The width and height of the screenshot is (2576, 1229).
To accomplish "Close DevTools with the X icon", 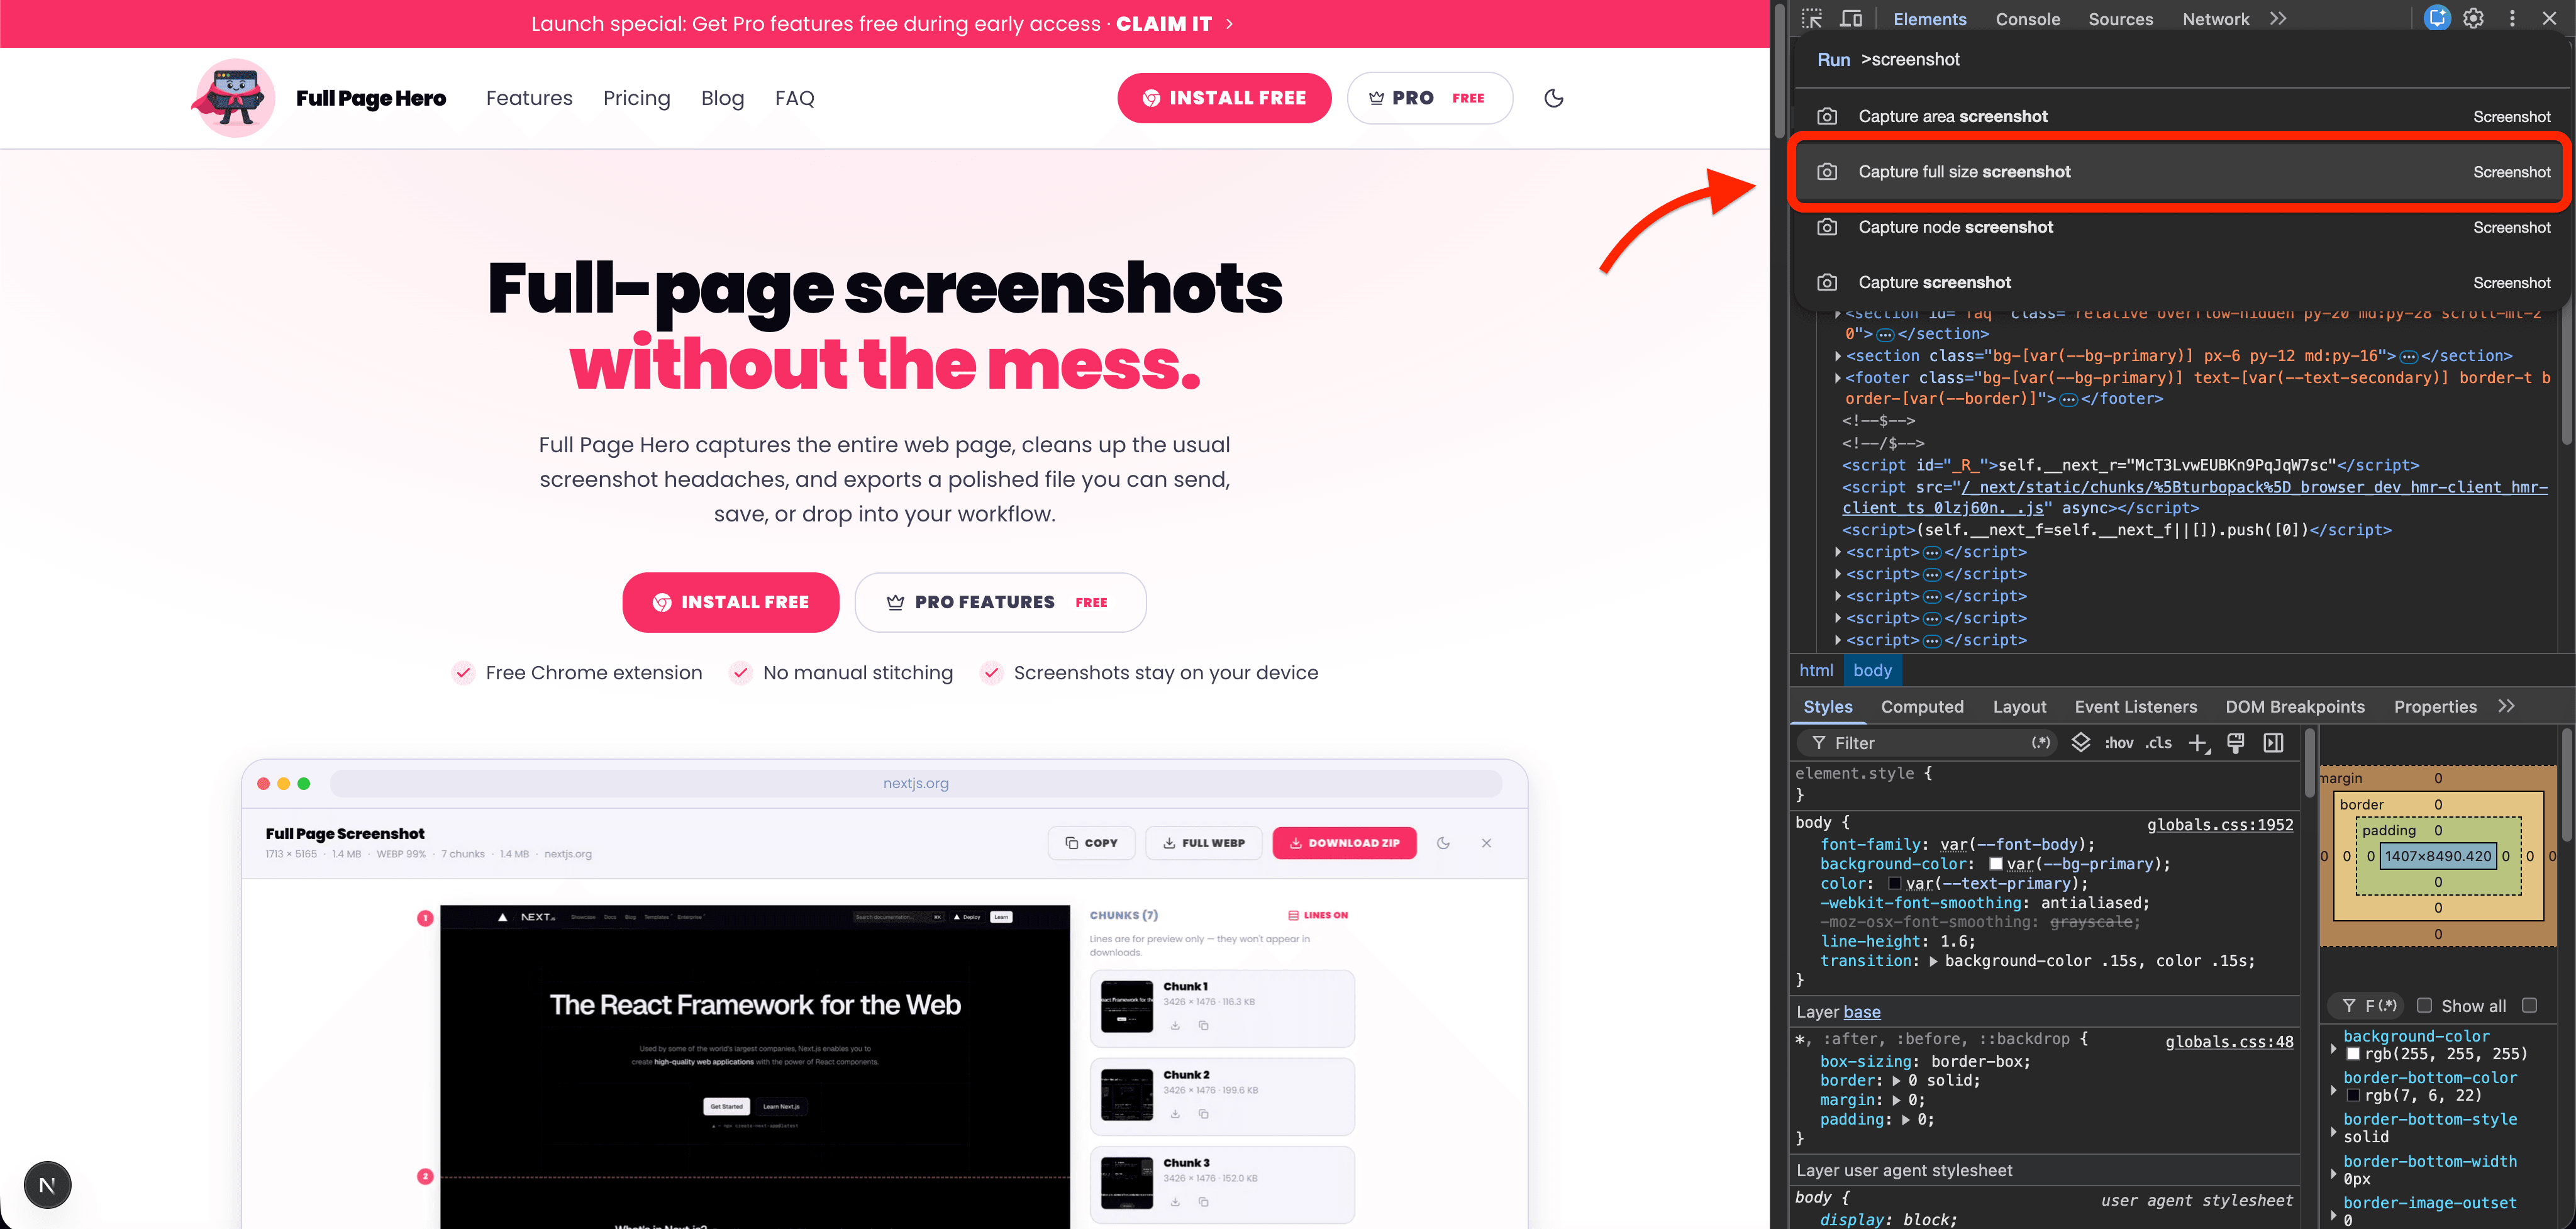I will pos(2549,18).
